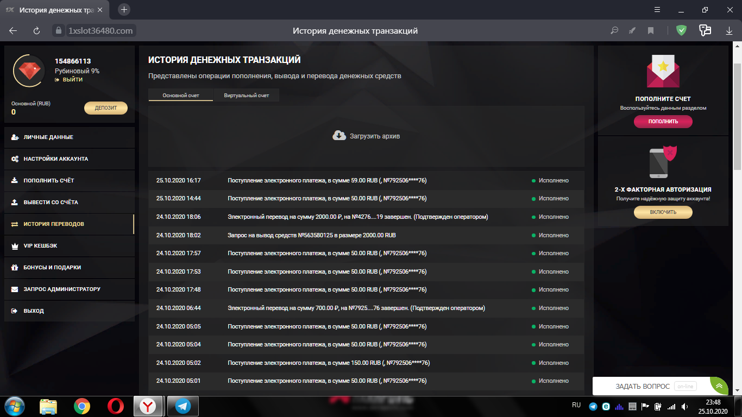Screen dimensions: 742x417
Task: Click the withdrawal request №563580125 row
Action: pos(366,235)
